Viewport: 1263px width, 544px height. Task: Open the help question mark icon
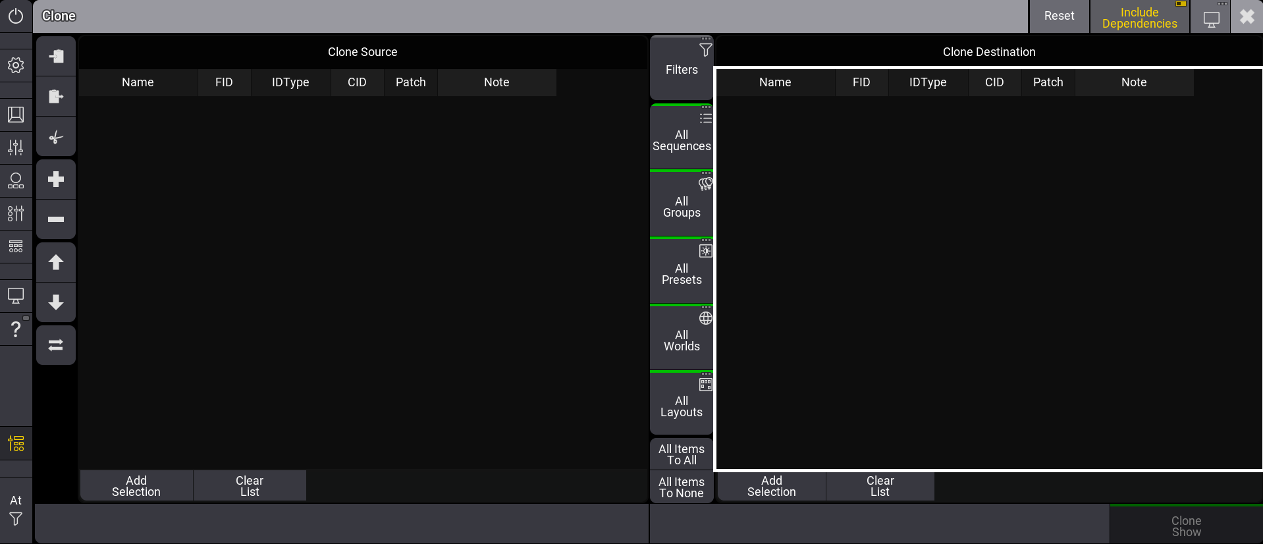pos(16,329)
